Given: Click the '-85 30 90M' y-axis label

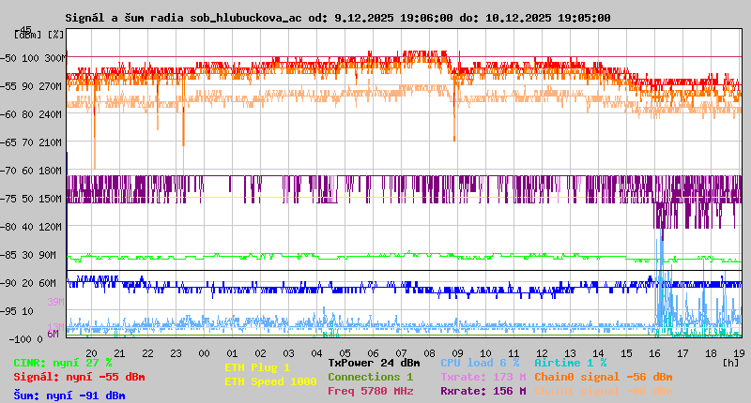Looking at the screenshot, I should (29, 255).
